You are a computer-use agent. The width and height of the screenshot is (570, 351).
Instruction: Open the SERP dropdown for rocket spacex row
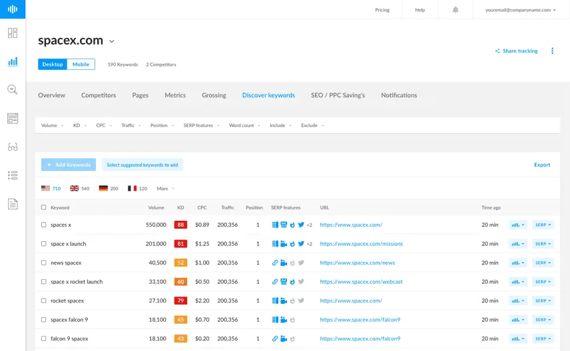[543, 300]
